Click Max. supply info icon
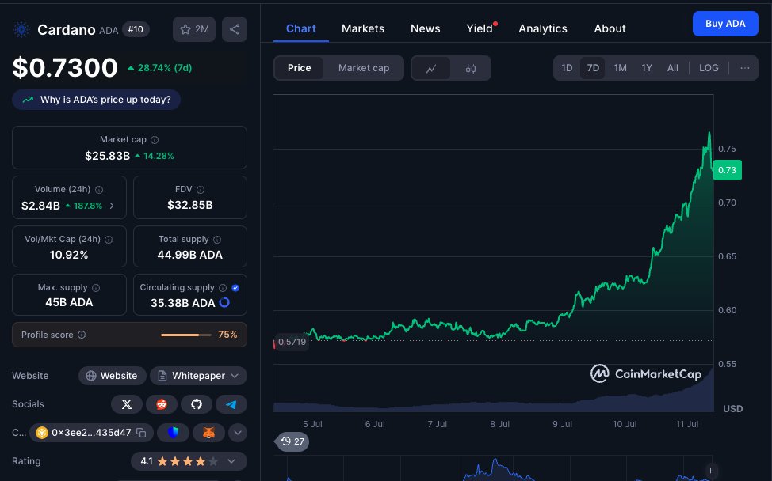The height and width of the screenshot is (481, 772). tap(96, 288)
